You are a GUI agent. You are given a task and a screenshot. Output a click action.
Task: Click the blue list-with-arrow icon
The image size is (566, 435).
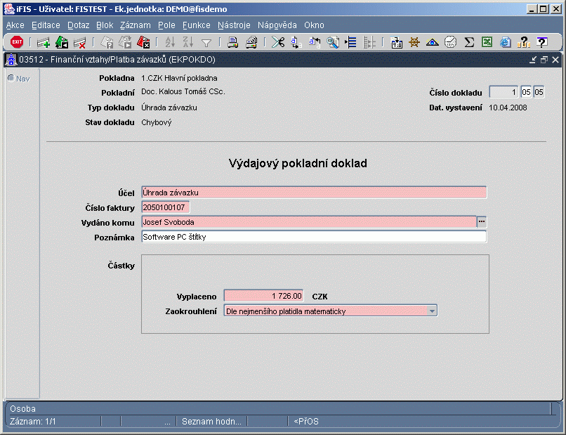(x=350, y=42)
